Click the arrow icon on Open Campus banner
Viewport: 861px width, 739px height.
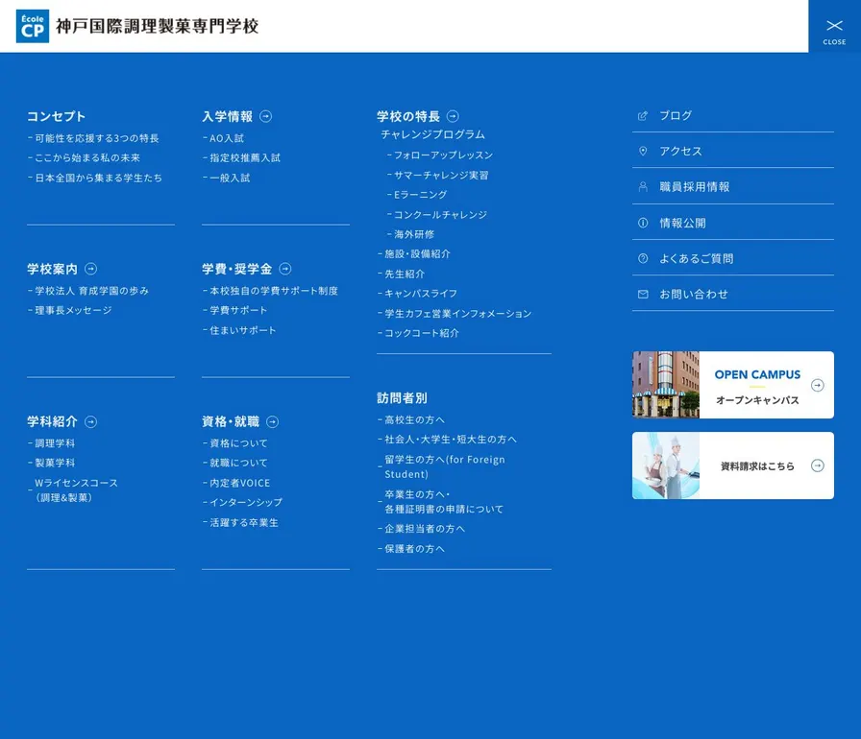tap(818, 385)
